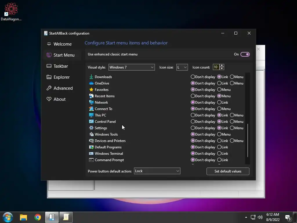
Task: Open the Visual style dropdown
Action: pyautogui.click(x=131, y=67)
